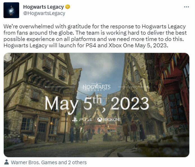Click the gold verified badge
Viewport: 195px width, 167px height.
[68, 7]
